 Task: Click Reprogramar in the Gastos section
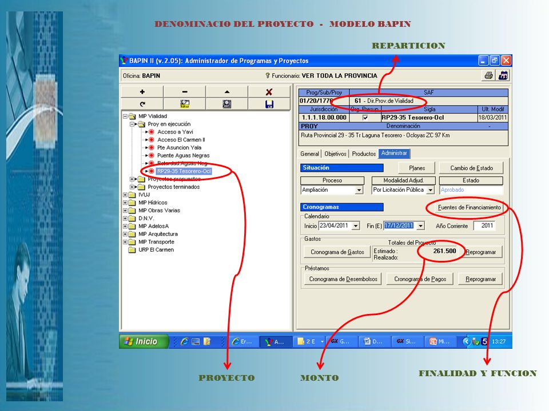tap(481, 252)
